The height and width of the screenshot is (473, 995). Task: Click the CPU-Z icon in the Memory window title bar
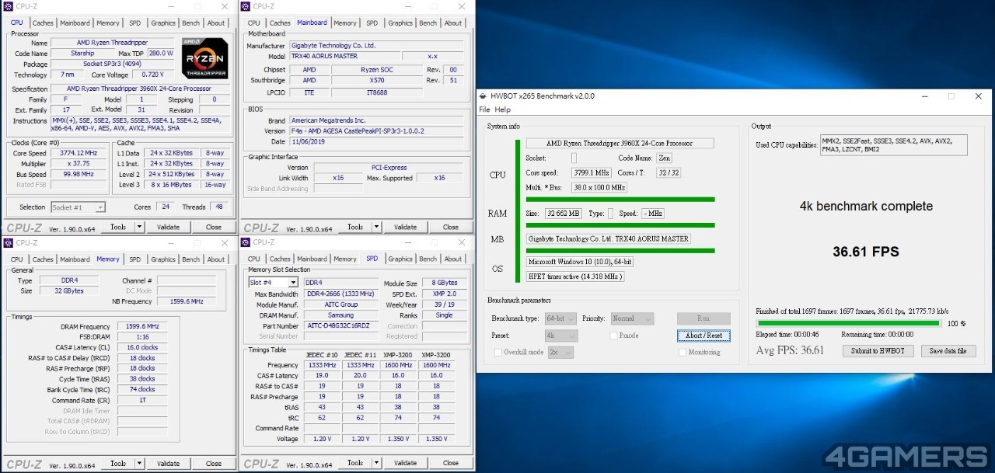pos(8,242)
